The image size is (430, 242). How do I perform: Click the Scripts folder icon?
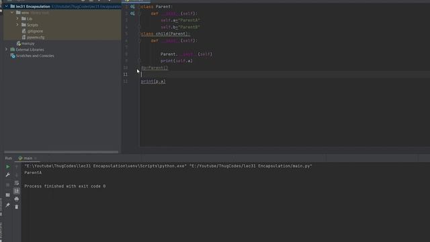pos(24,25)
